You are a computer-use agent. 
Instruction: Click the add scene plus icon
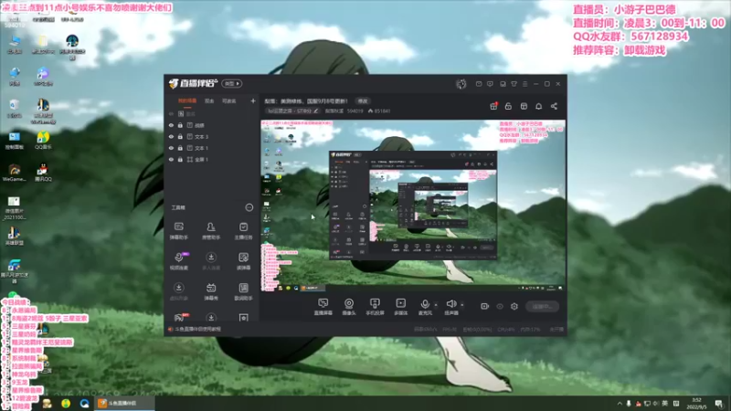pos(253,100)
